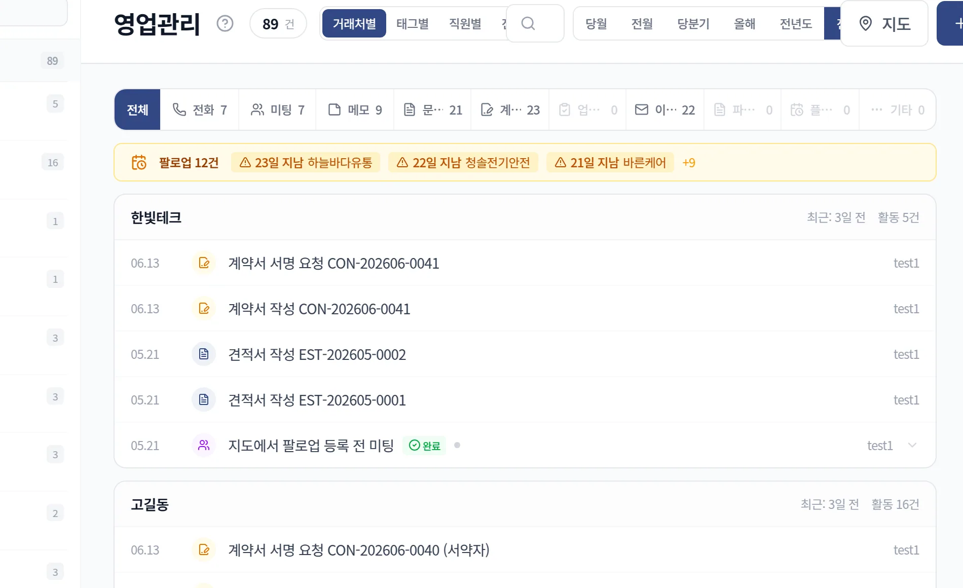Show the +9 more follow-ups
The image size is (963, 588).
pos(689,162)
